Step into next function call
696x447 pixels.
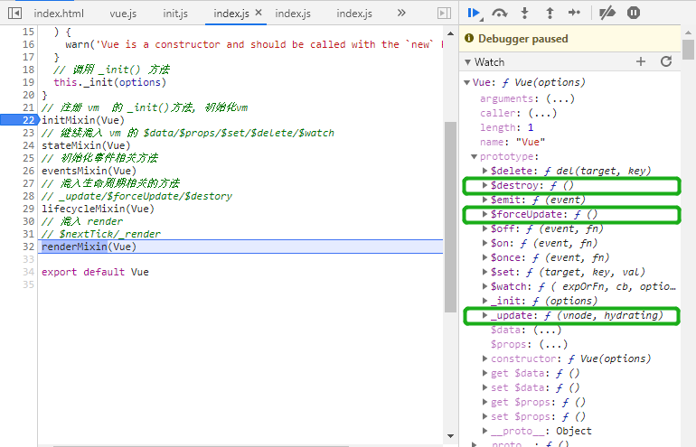pyautogui.click(x=524, y=14)
